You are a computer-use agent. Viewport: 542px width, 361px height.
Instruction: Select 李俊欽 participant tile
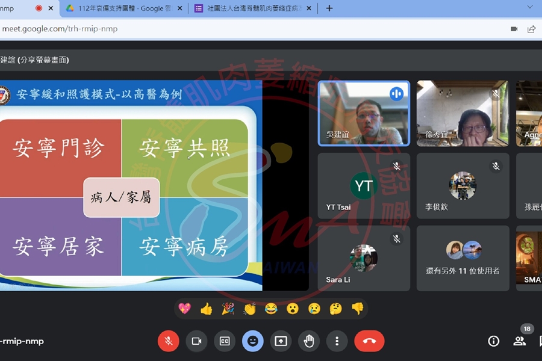pyautogui.click(x=463, y=186)
